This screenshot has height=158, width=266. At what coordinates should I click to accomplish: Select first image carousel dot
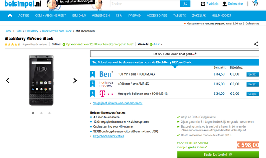coord(33,113)
